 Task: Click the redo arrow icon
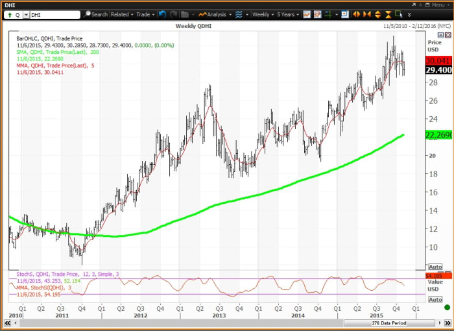[173, 14]
